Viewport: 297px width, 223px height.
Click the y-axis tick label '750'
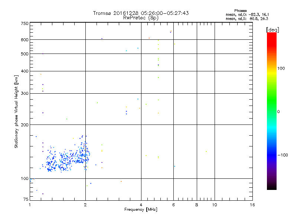pyautogui.click(x=25, y=23)
